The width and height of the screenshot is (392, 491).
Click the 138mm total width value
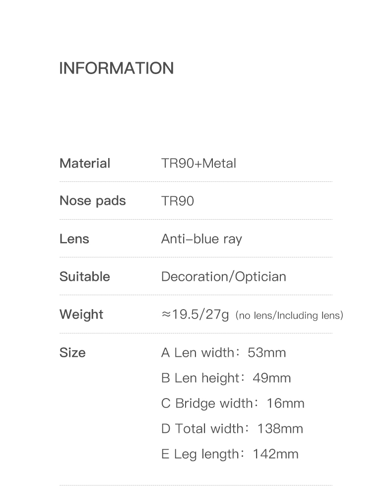[280, 429]
